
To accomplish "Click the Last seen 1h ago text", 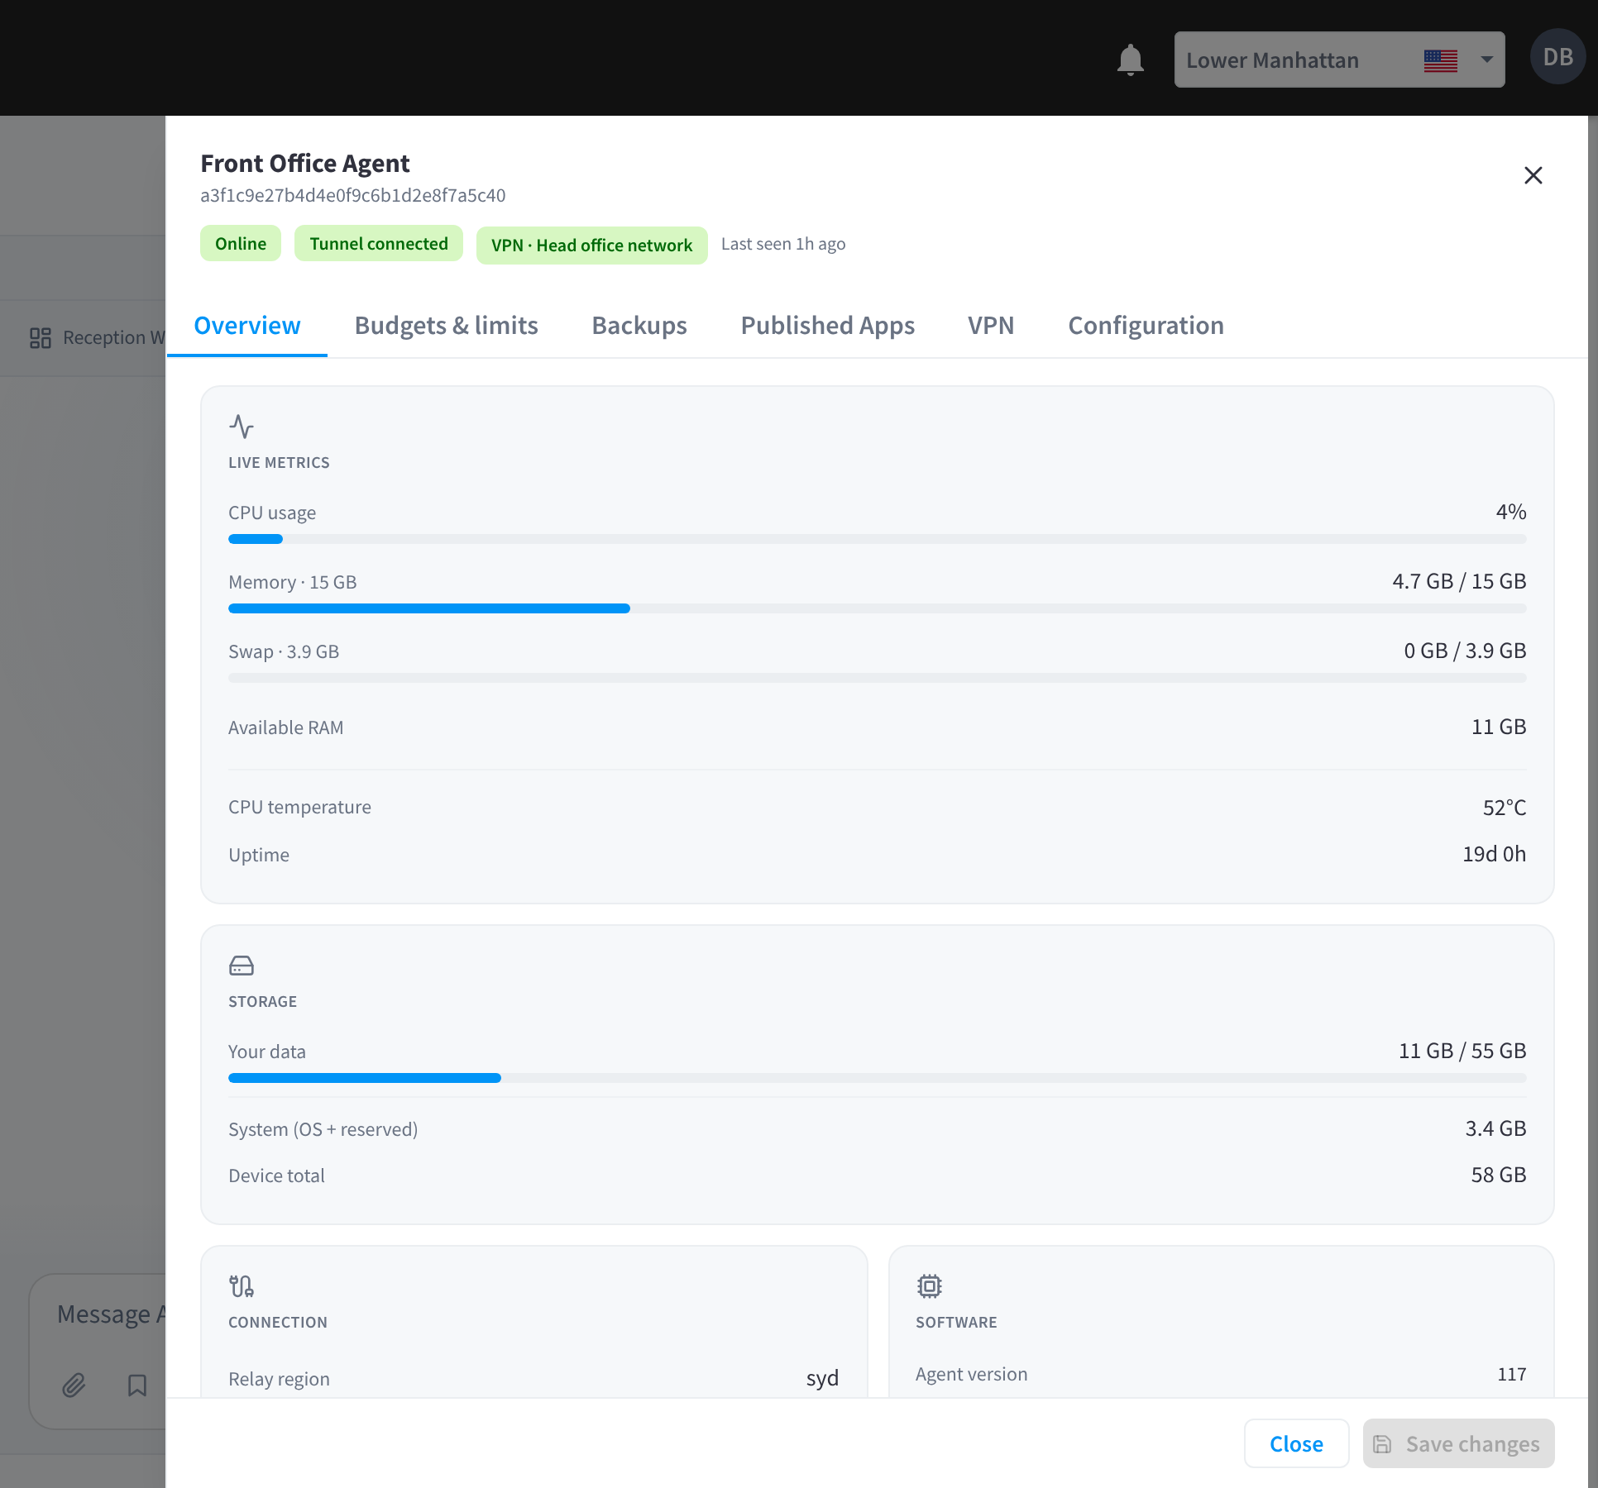I will (782, 244).
